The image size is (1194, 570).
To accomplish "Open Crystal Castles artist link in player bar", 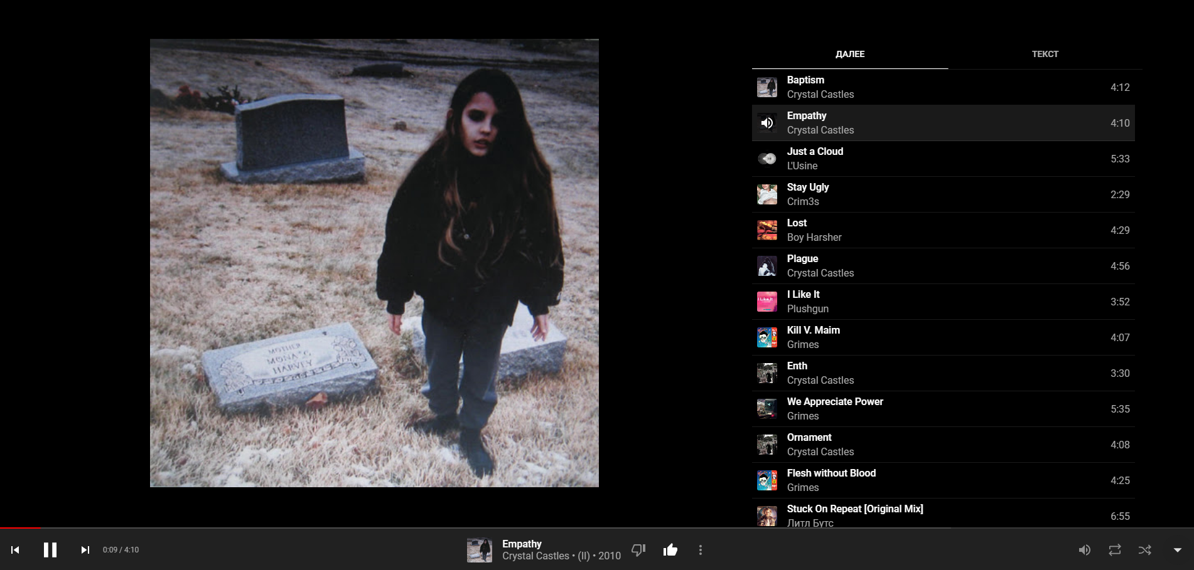I will coord(535,556).
